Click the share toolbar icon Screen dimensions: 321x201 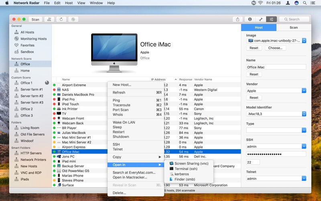point(238,19)
